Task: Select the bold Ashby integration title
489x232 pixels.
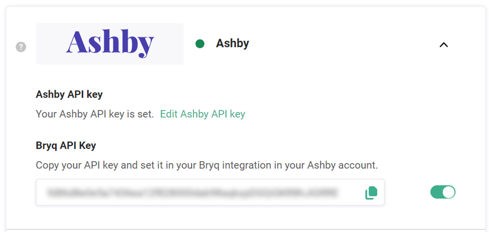Action: point(232,43)
